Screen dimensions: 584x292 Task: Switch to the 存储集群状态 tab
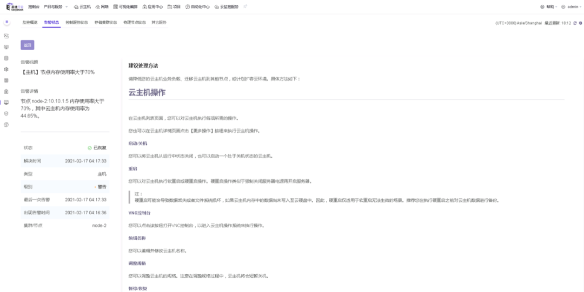[x=106, y=22]
